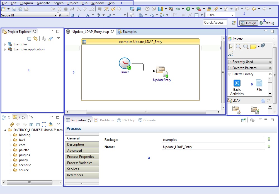Click the editor canvas horizontal scrollbar
This screenshot has width=279, height=194.
[x=146, y=112]
